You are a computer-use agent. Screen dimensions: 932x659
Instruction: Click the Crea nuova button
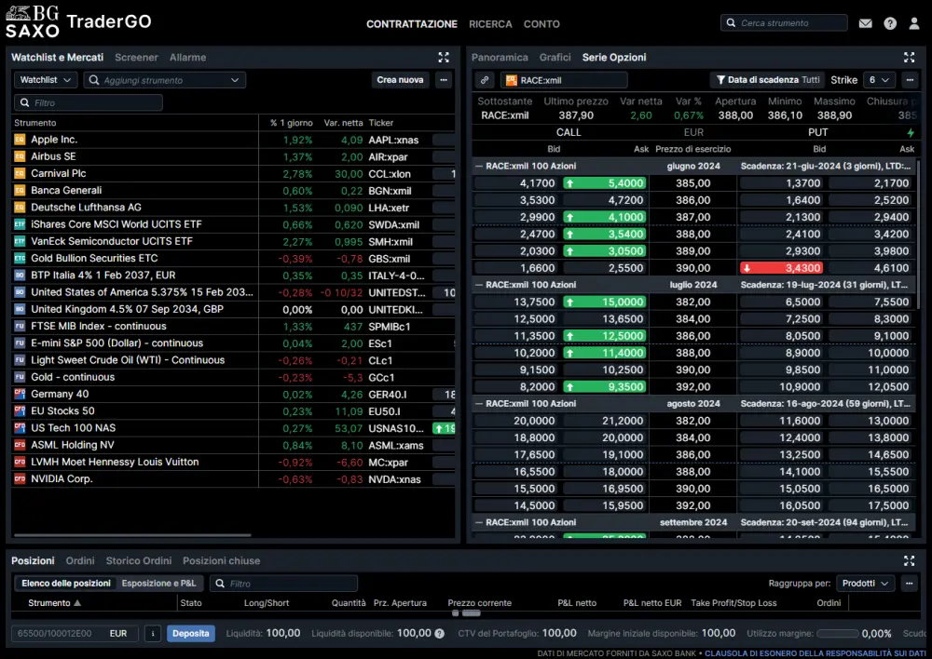[400, 79]
